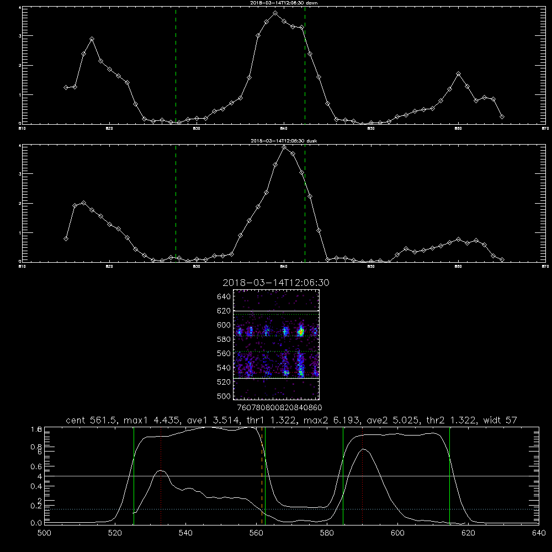Click 'max2 6.193' in the title line
This screenshot has width=552, height=552.
[332, 420]
